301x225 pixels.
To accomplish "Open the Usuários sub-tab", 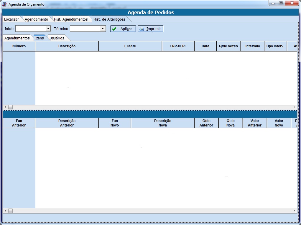I will 57,38.
